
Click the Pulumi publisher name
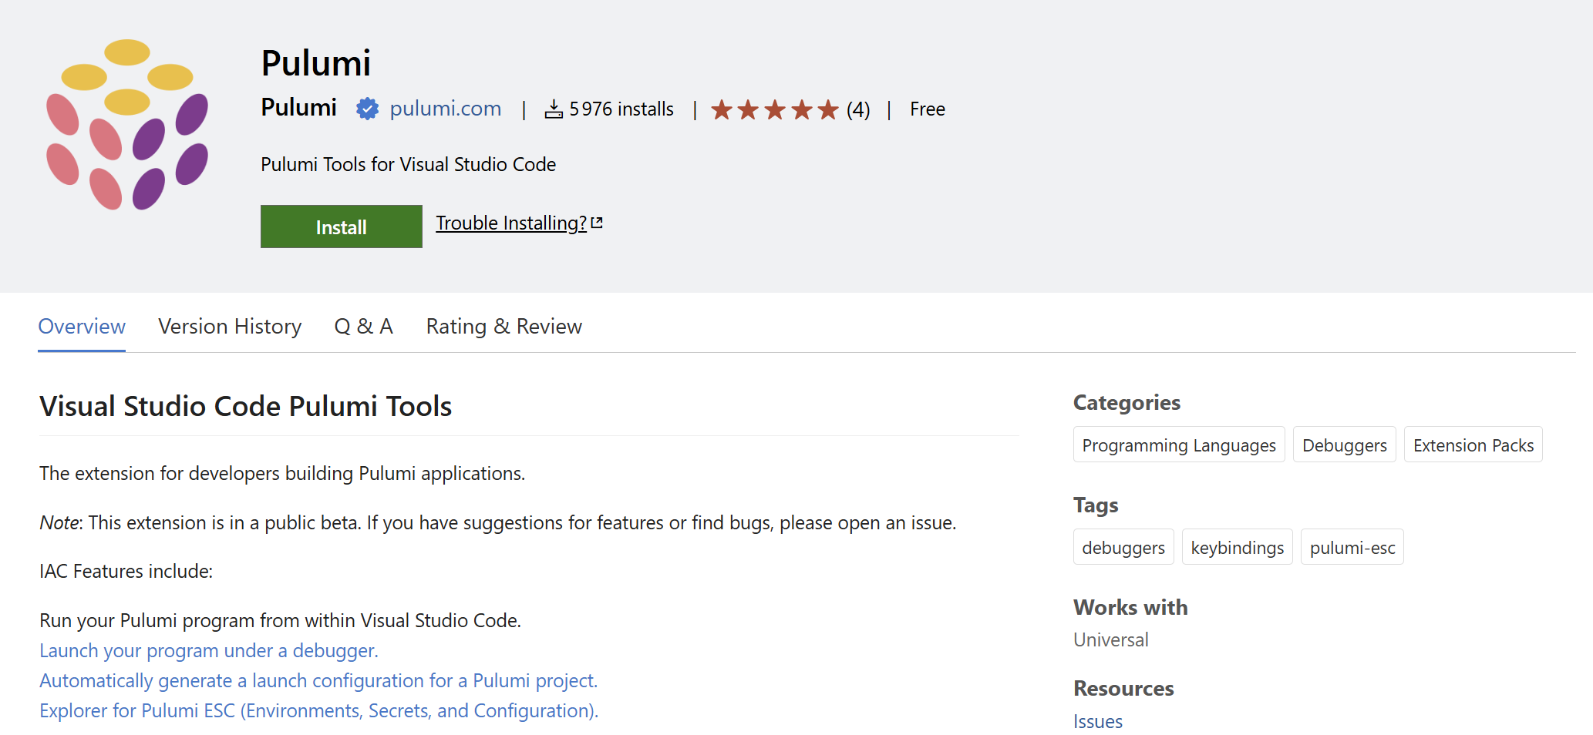pos(298,107)
